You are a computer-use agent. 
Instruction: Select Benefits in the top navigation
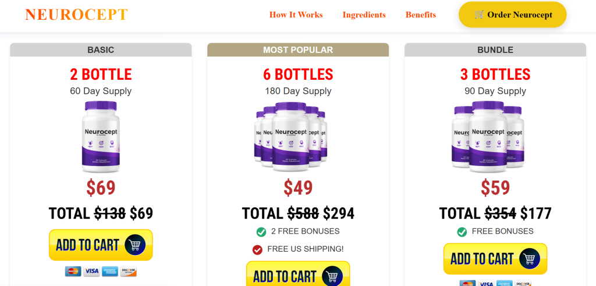420,15
